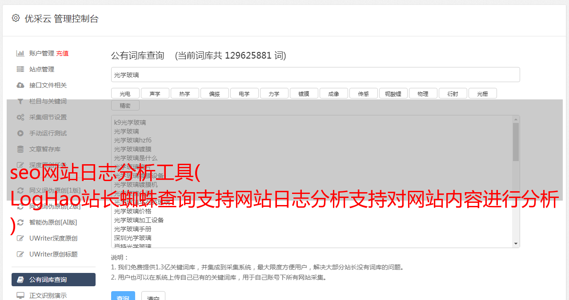Screen dimensions: 569x300
Task: Click the filter icon beside 栏目与关键词
Action: coord(20,101)
